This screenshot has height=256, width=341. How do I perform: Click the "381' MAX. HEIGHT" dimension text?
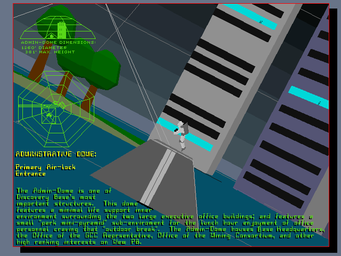point(50,52)
